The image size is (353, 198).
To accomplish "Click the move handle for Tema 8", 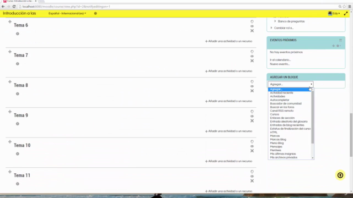I will [x=10, y=82].
